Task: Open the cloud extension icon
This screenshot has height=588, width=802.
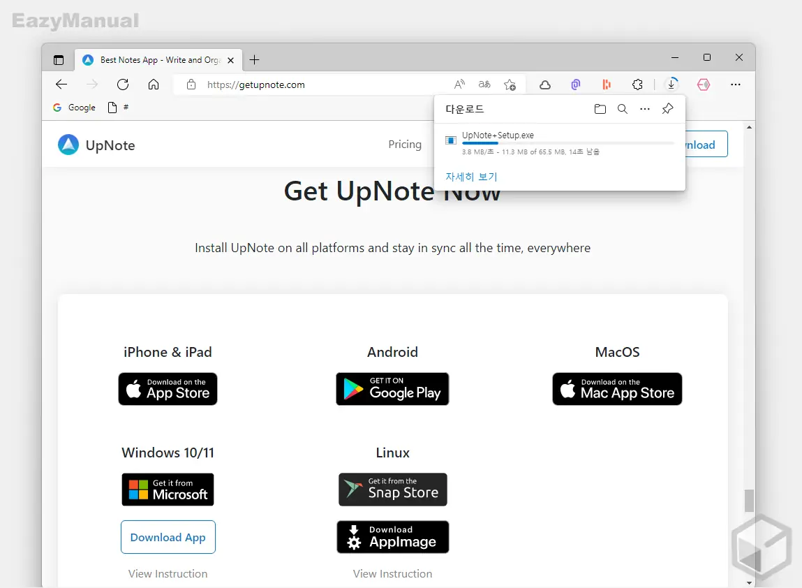Action: pyautogui.click(x=545, y=84)
